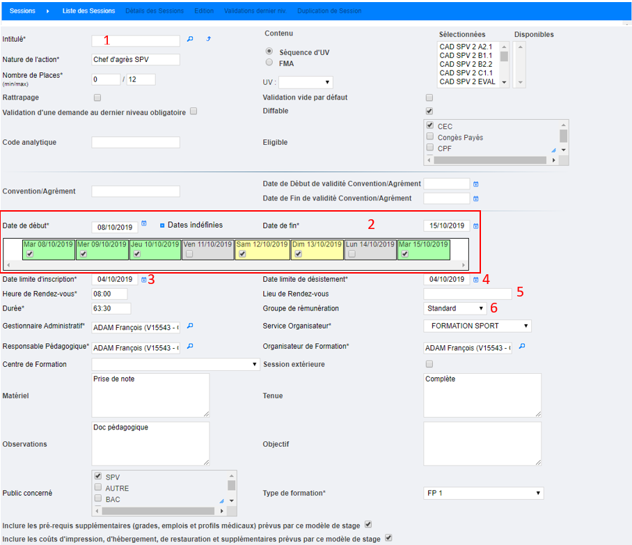The width and height of the screenshot is (632, 545).
Task: Open calendar for Date limite de désistement
Action: coord(476,279)
